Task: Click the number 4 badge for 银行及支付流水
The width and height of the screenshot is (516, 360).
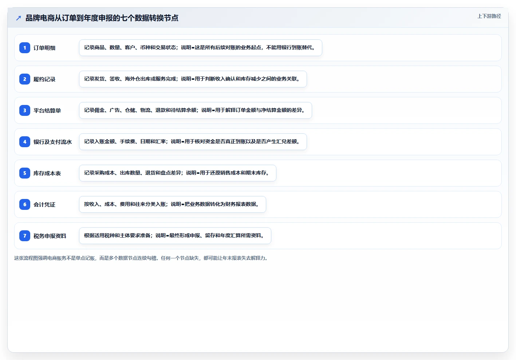Action: pos(25,142)
